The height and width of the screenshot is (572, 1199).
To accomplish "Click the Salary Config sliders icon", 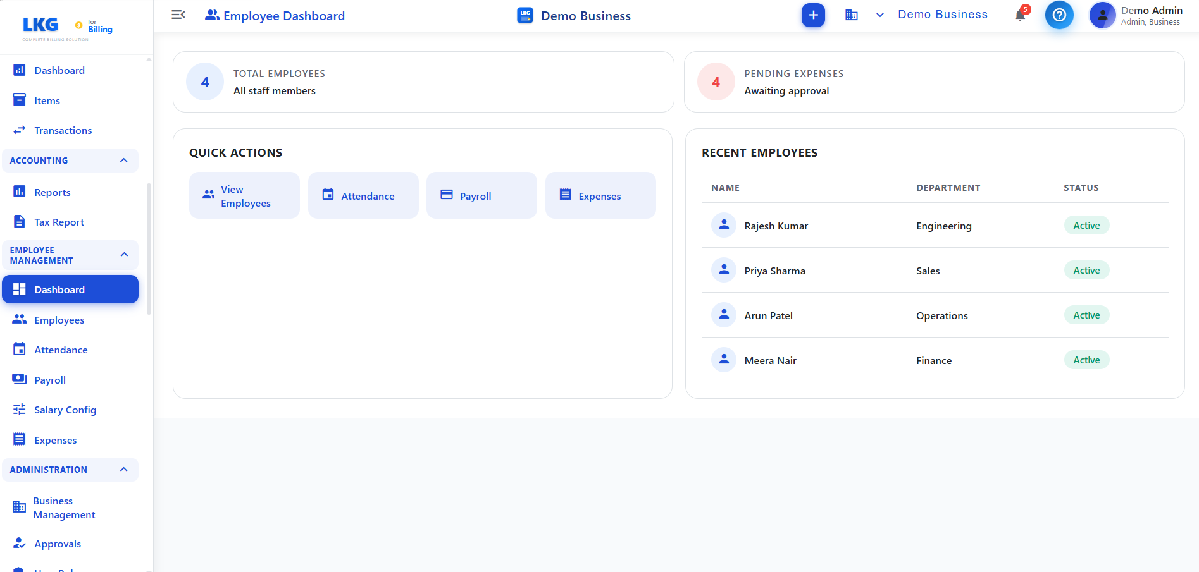I will pyautogui.click(x=20, y=409).
